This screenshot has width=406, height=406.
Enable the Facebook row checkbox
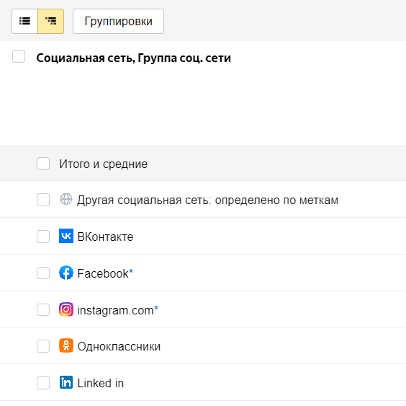(43, 273)
